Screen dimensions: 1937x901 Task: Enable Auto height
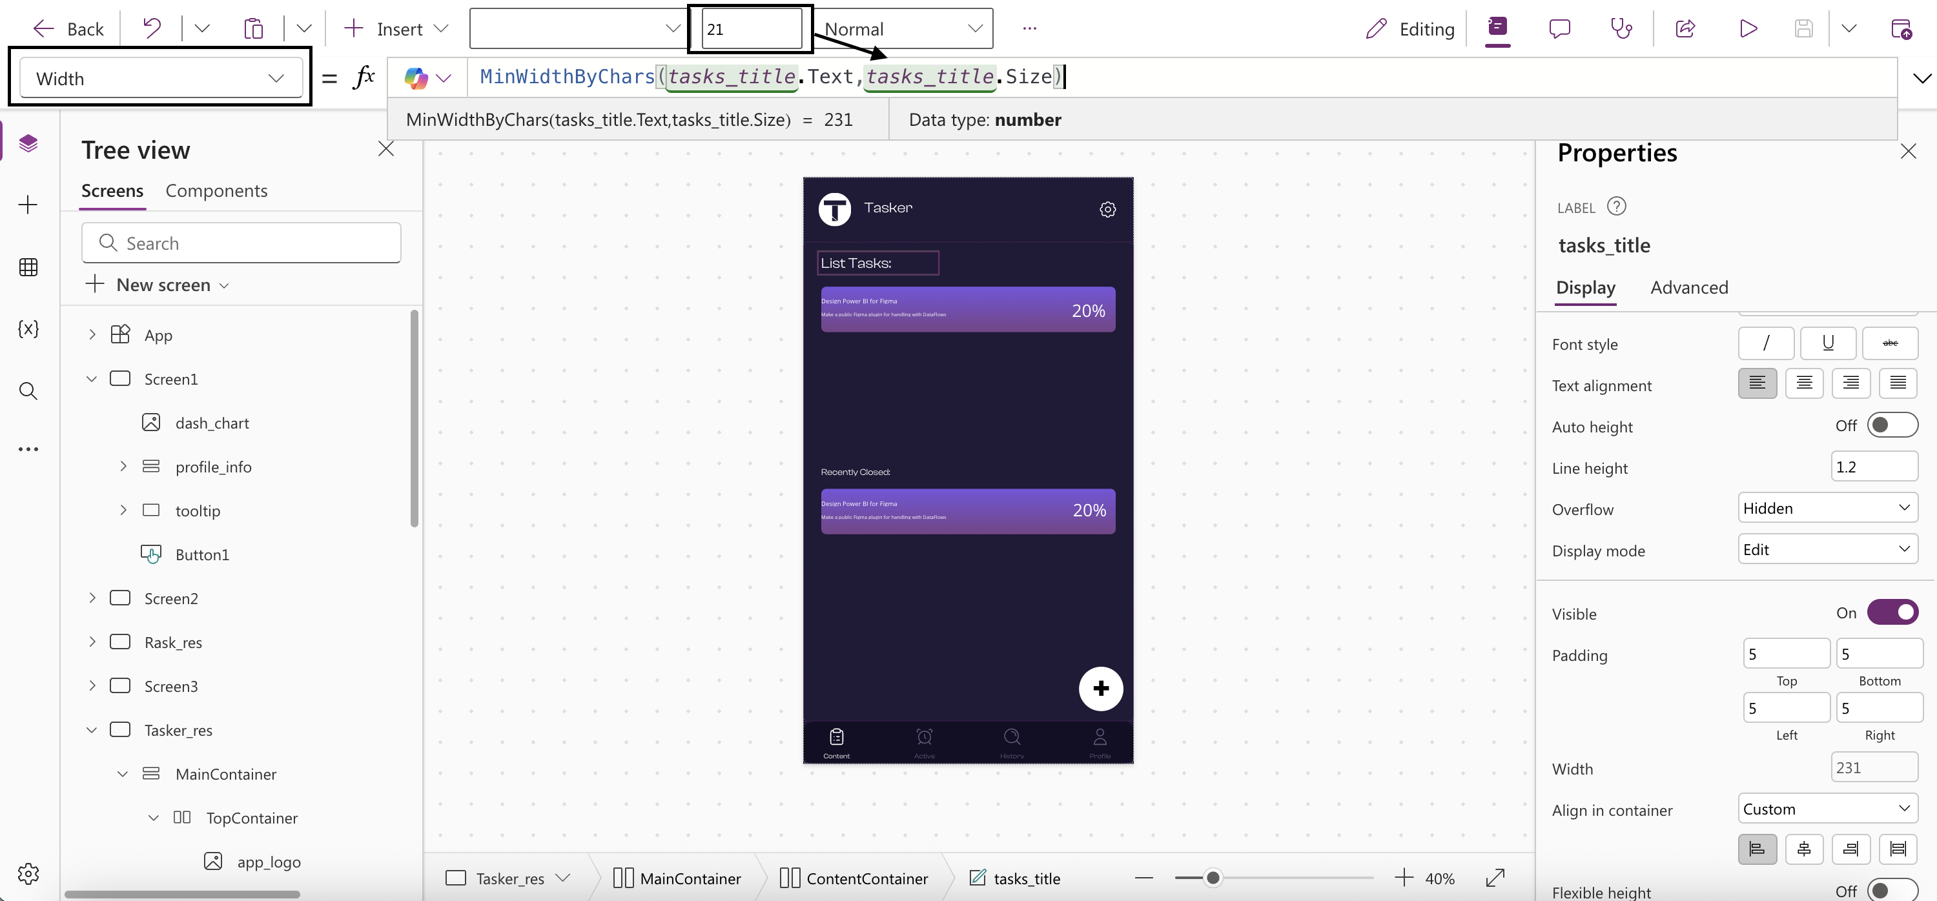1892,425
